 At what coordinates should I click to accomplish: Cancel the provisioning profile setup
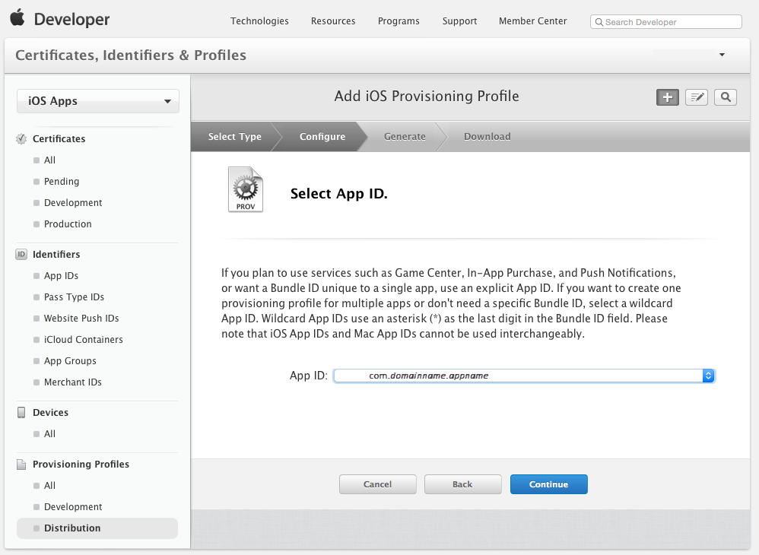(x=377, y=484)
